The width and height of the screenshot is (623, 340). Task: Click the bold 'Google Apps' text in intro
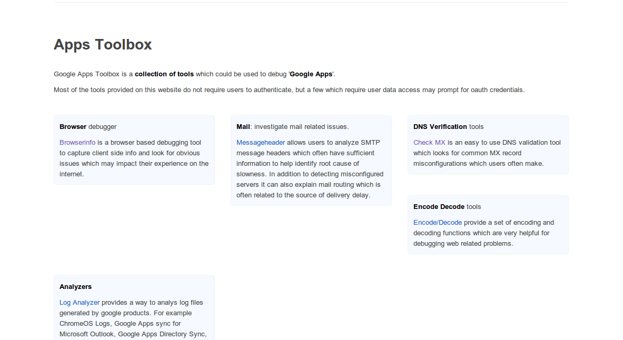pyautogui.click(x=311, y=74)
